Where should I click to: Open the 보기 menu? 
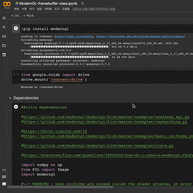(x=32, y=9)
